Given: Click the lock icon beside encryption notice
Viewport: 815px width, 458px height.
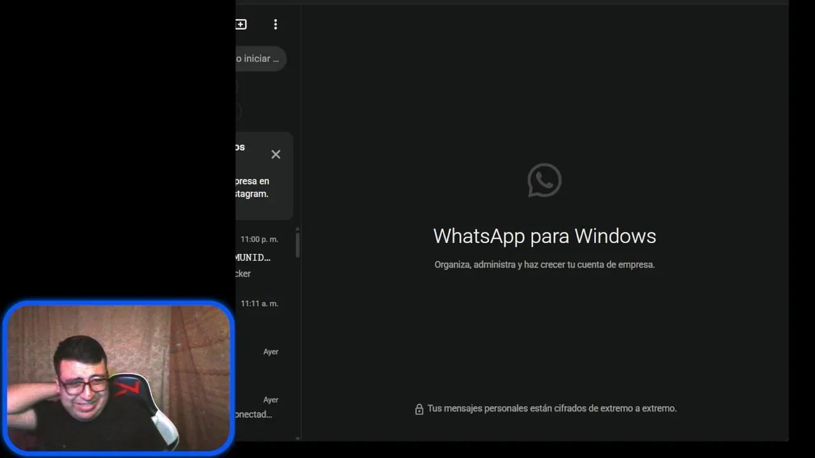Looking at the screenshot, I should 419,409.
